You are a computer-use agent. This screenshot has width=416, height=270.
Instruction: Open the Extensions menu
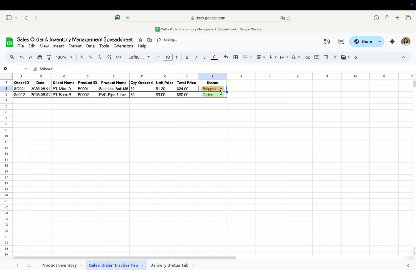124,46
